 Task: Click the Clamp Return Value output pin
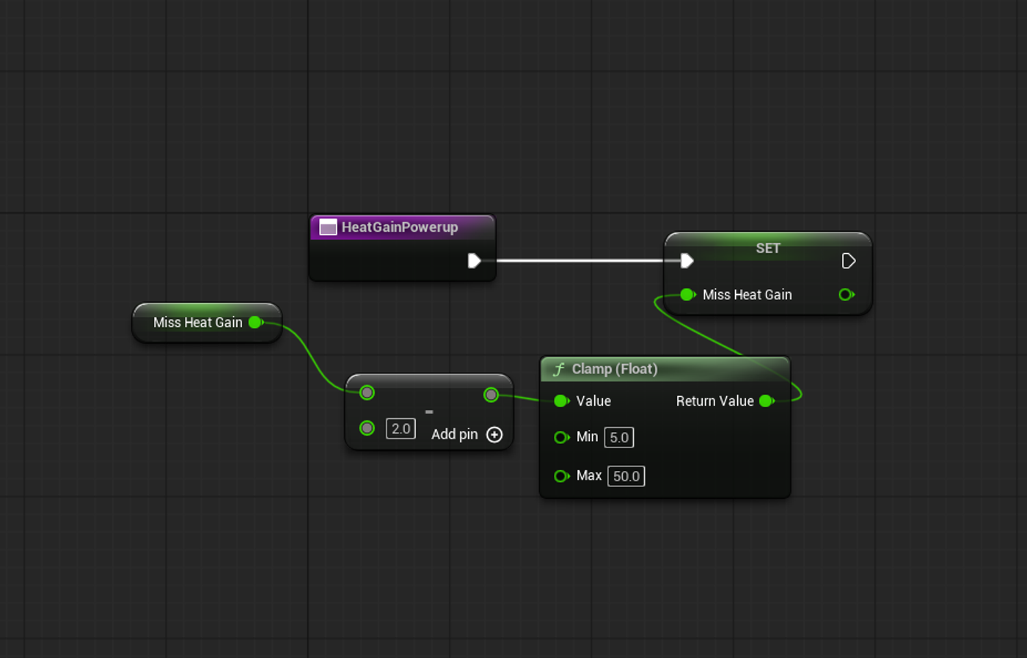click(x=767, y=401)
